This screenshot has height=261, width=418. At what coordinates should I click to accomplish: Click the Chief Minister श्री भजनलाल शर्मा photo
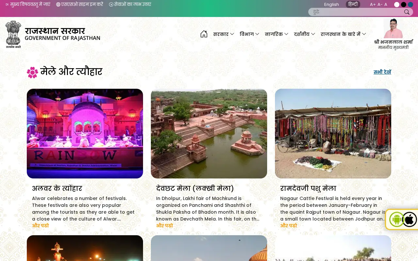pos(393,28)
